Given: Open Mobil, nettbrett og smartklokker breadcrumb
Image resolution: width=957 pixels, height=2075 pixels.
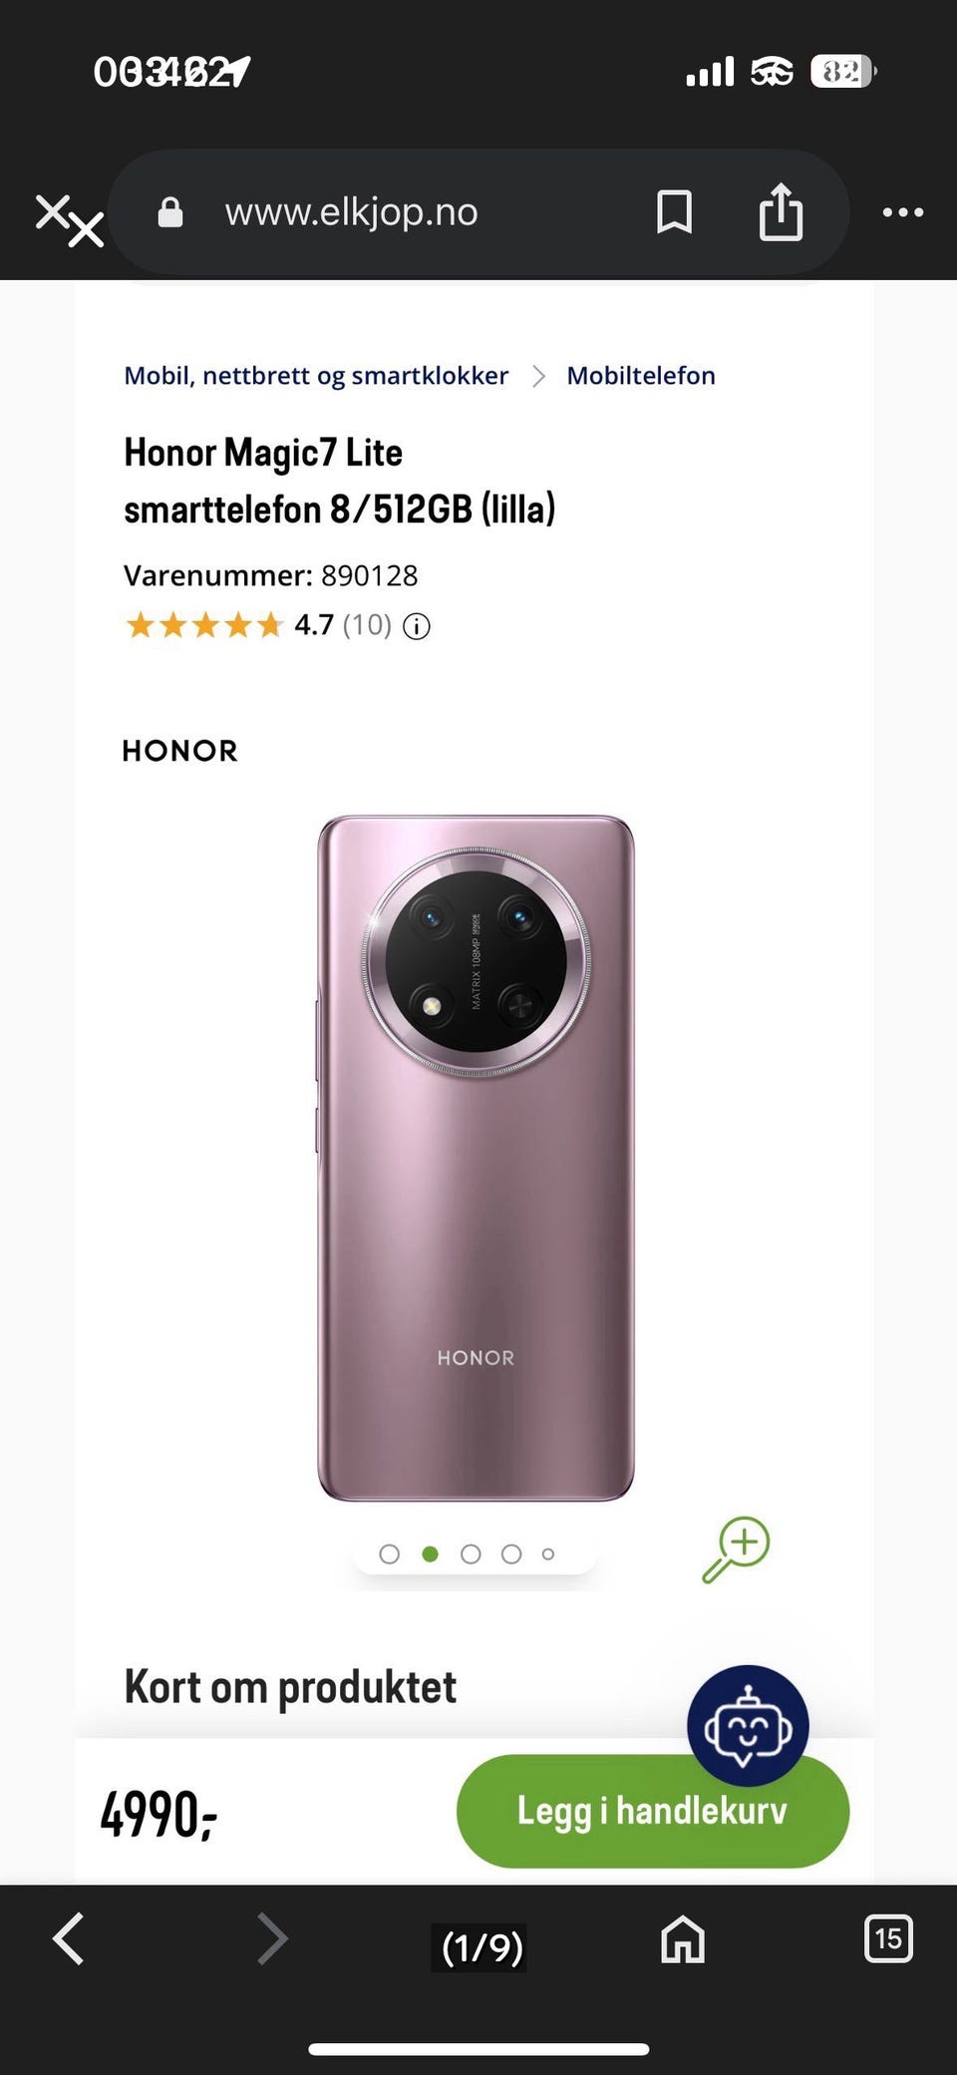Looking at the screenshot, I should pyautogui.click(x=316, y=376).
